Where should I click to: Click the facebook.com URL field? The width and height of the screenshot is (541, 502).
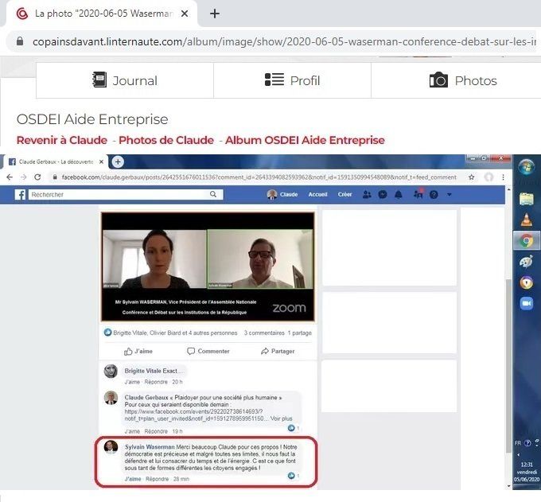pyautogui.click(x=259, y=177)
